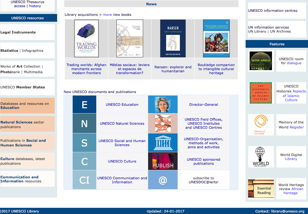Click the PUBLISH image icon
This screenshot has height=214, width=308.
point(163,161)
